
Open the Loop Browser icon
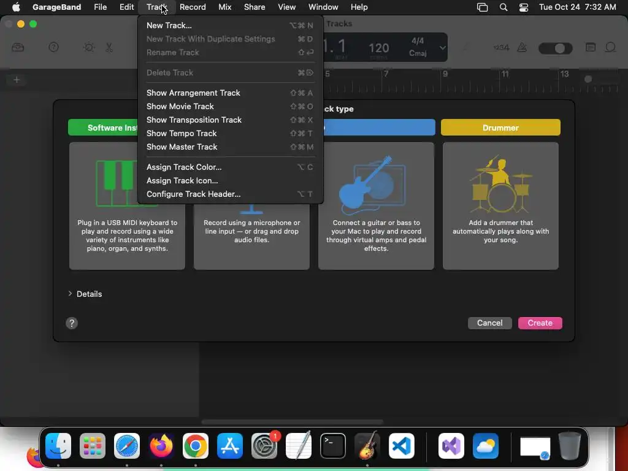click(610, 48)
